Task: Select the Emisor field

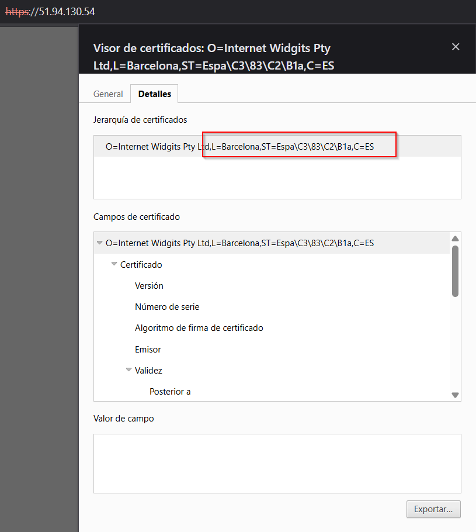Action: (x=148, y=349)
